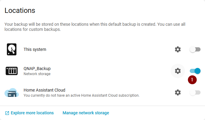Click the external link icon beside Explore

click(x=7, y=113)
